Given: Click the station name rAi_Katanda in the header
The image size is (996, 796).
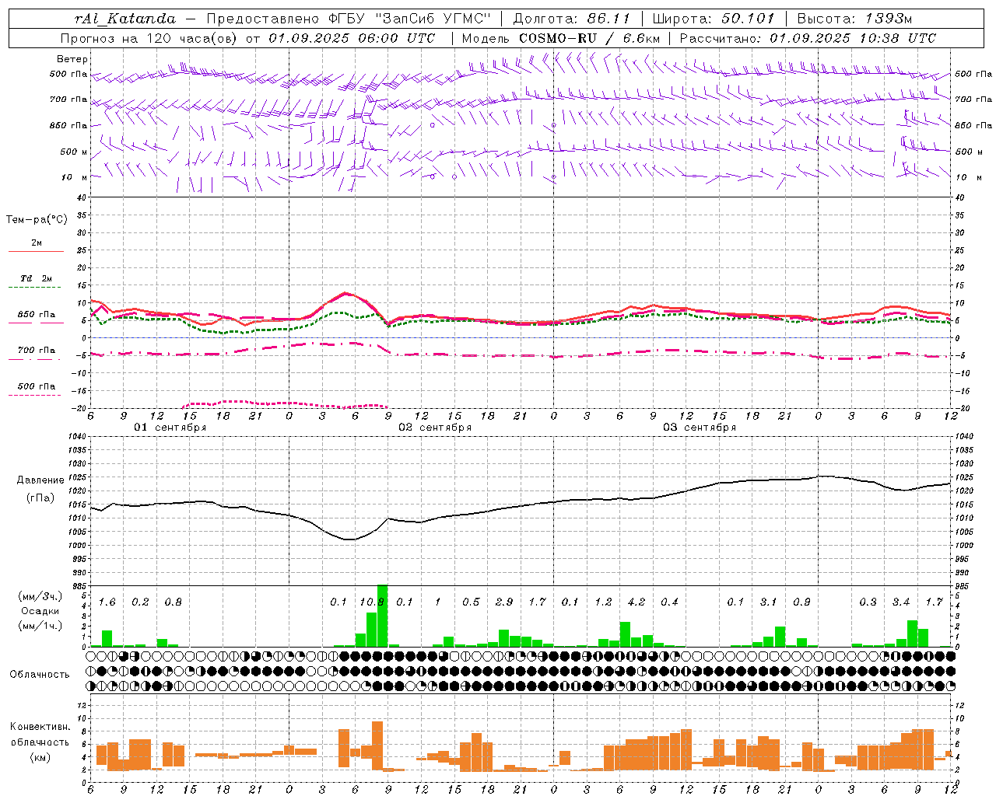Looking at the screenshot, I should coord(126,19).
